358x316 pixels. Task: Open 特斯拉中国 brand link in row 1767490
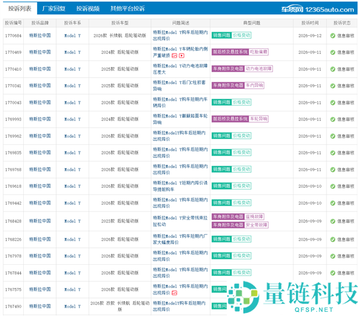tap(40, 306)
